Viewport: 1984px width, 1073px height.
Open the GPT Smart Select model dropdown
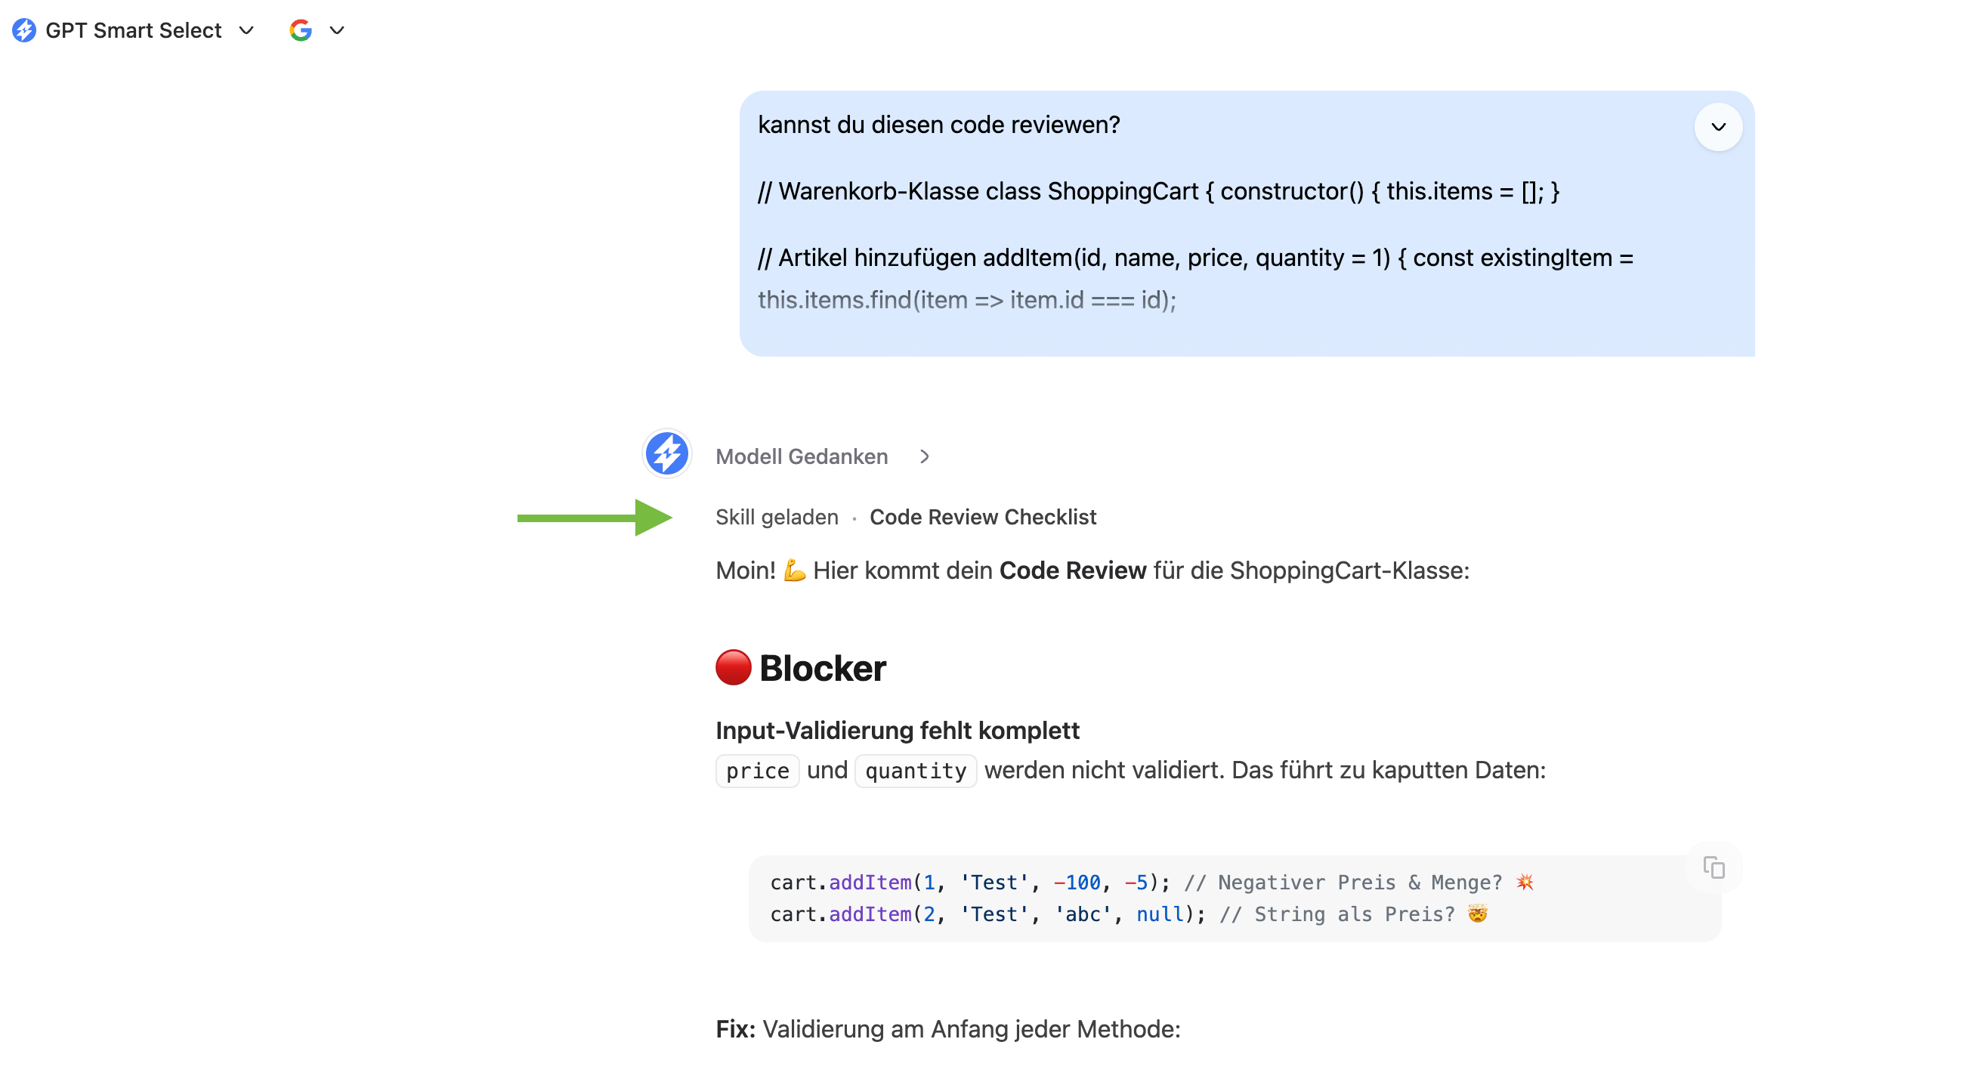tap(246, 31)
